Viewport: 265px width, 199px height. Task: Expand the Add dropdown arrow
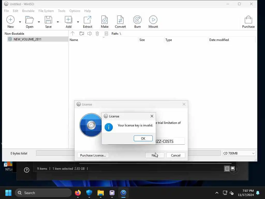pos(78,22)
